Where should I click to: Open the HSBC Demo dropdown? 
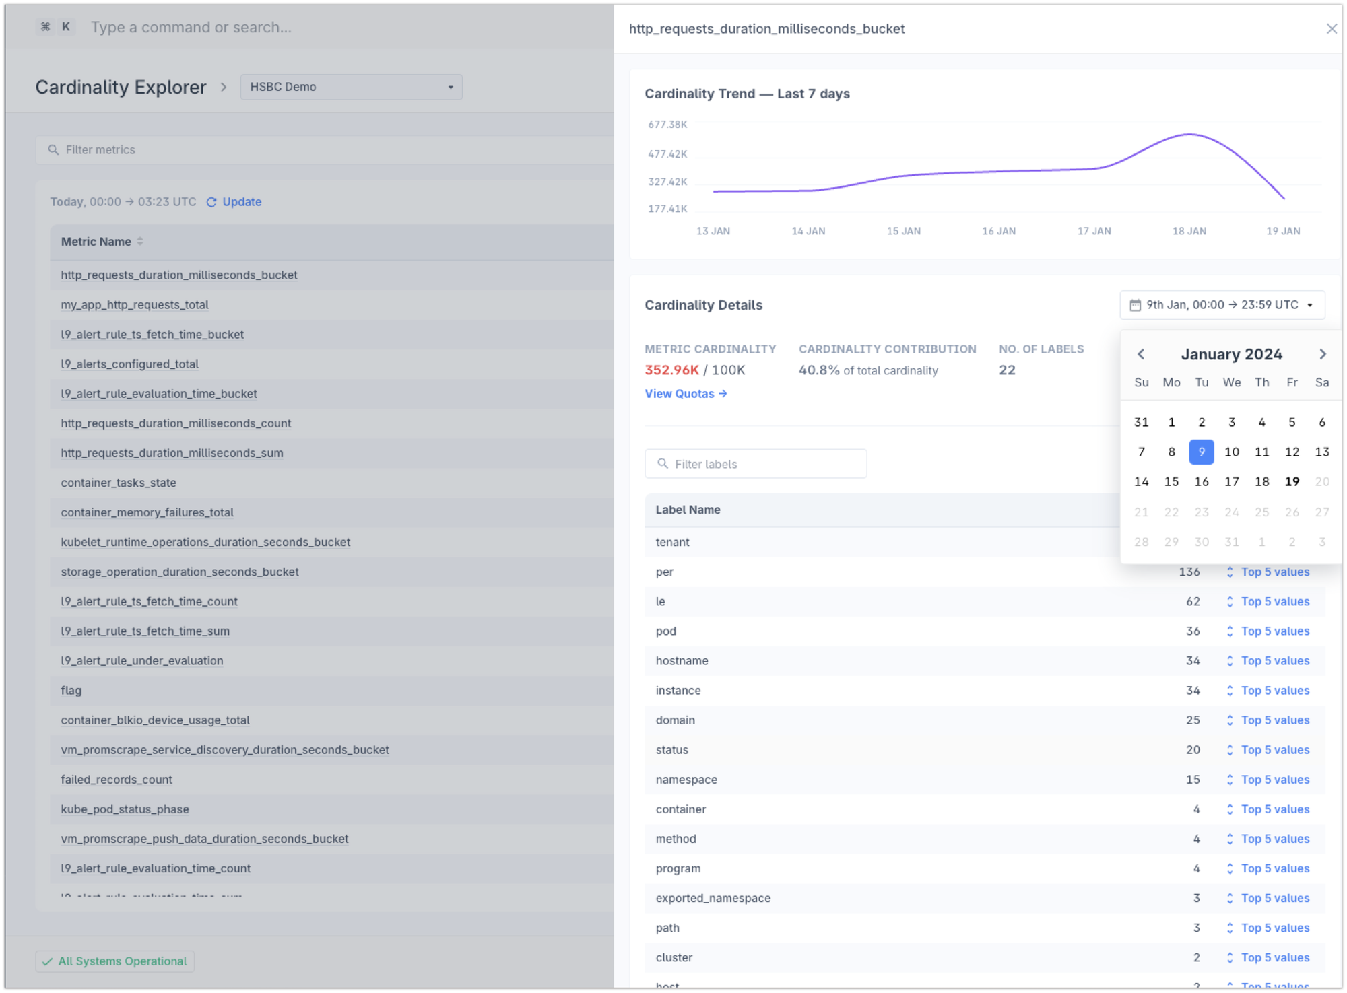point(351,87)
